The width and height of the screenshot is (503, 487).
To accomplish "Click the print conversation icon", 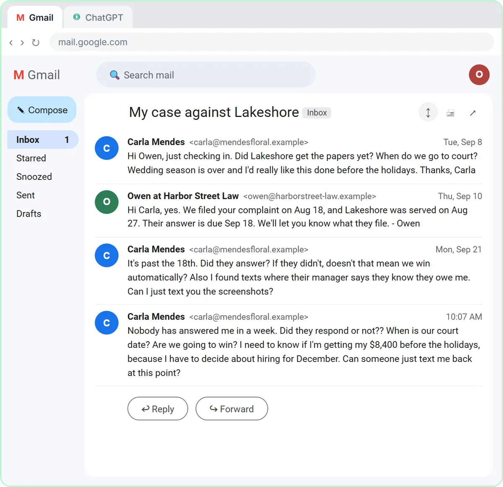I will (x=451, y=113).
